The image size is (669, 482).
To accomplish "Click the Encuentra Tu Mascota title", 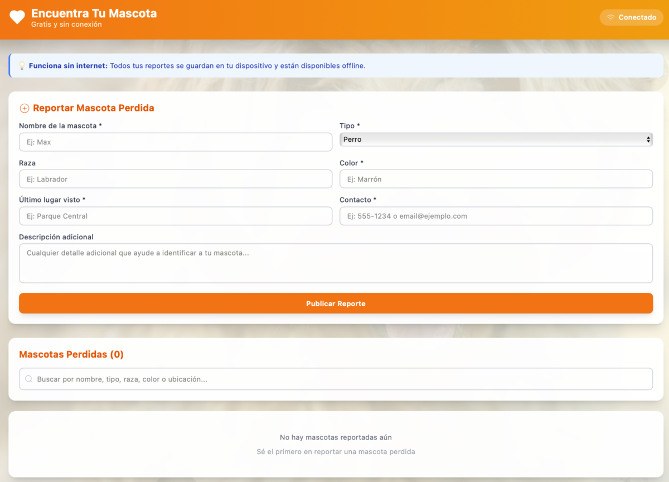I will 94,13.
